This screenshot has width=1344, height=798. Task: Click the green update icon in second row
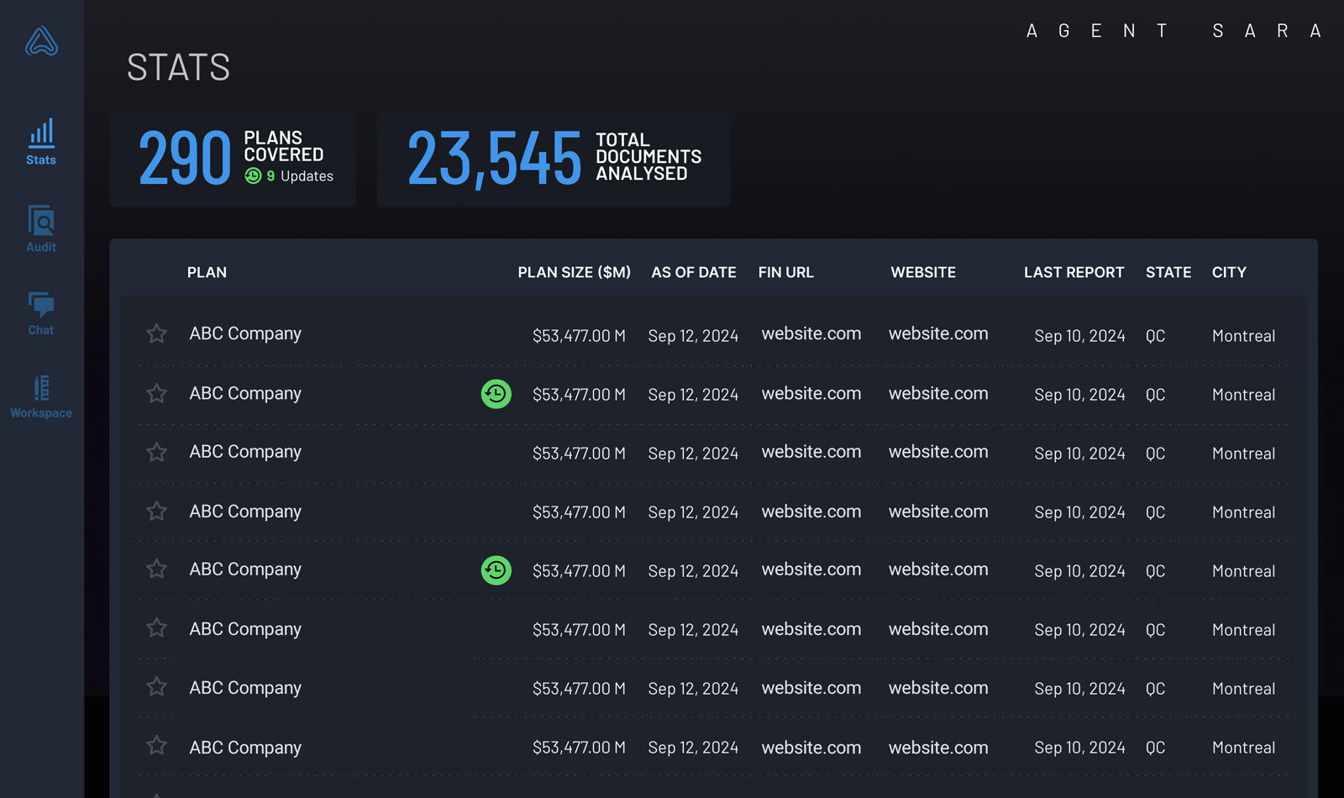(x=496, y=394)
